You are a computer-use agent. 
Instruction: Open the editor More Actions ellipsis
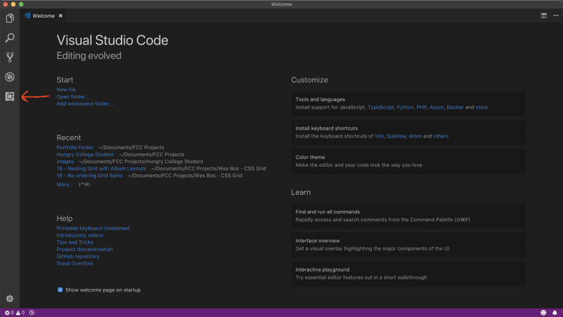click(x=556, y=15)
